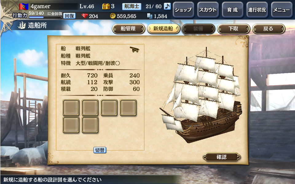Click the 下取 trade-in button
The width and height of the screenshot is (295, 184).
pyautogui.click(x=234, y=29)
